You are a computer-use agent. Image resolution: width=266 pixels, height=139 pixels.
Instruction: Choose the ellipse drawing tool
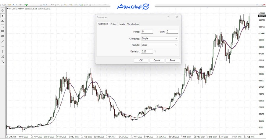[3, 36]
